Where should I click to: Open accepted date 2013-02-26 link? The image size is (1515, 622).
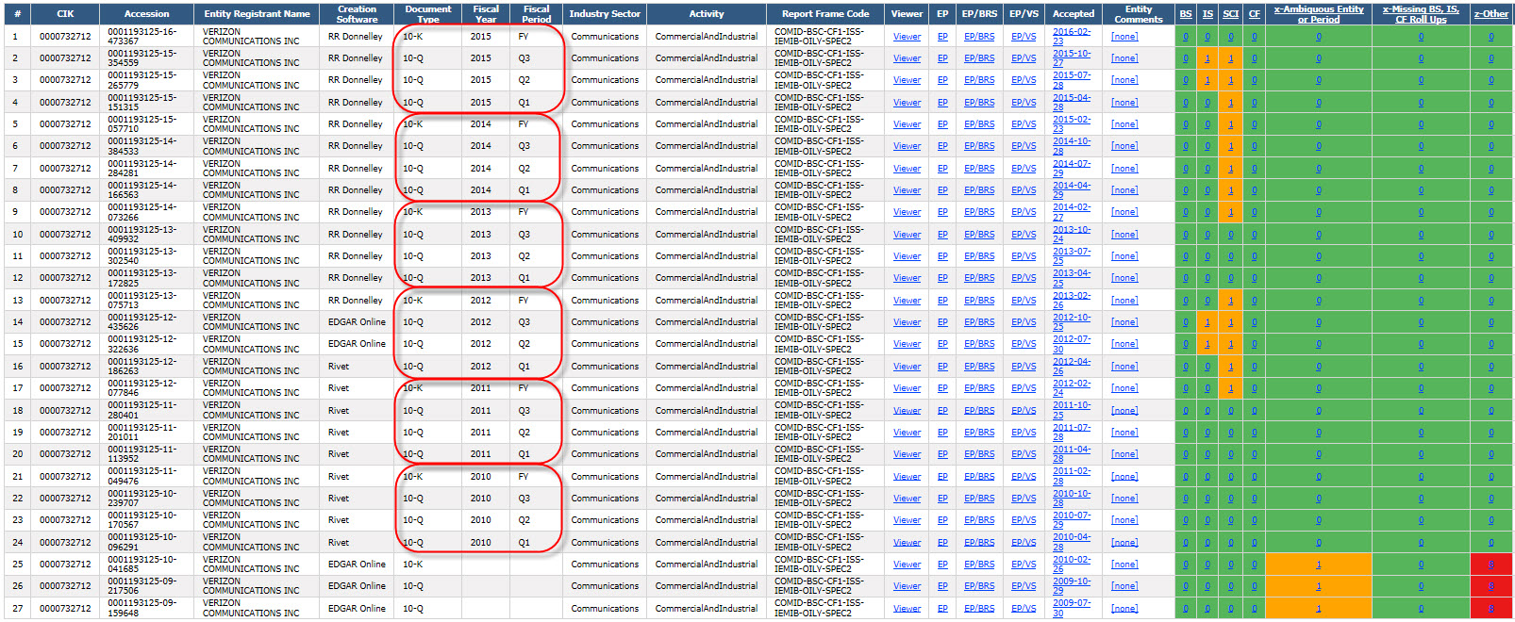pos(1072,301)
